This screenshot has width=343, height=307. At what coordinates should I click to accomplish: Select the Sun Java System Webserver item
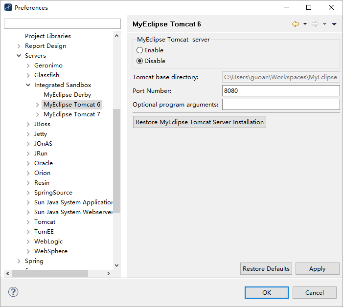[x=73, y=212]
